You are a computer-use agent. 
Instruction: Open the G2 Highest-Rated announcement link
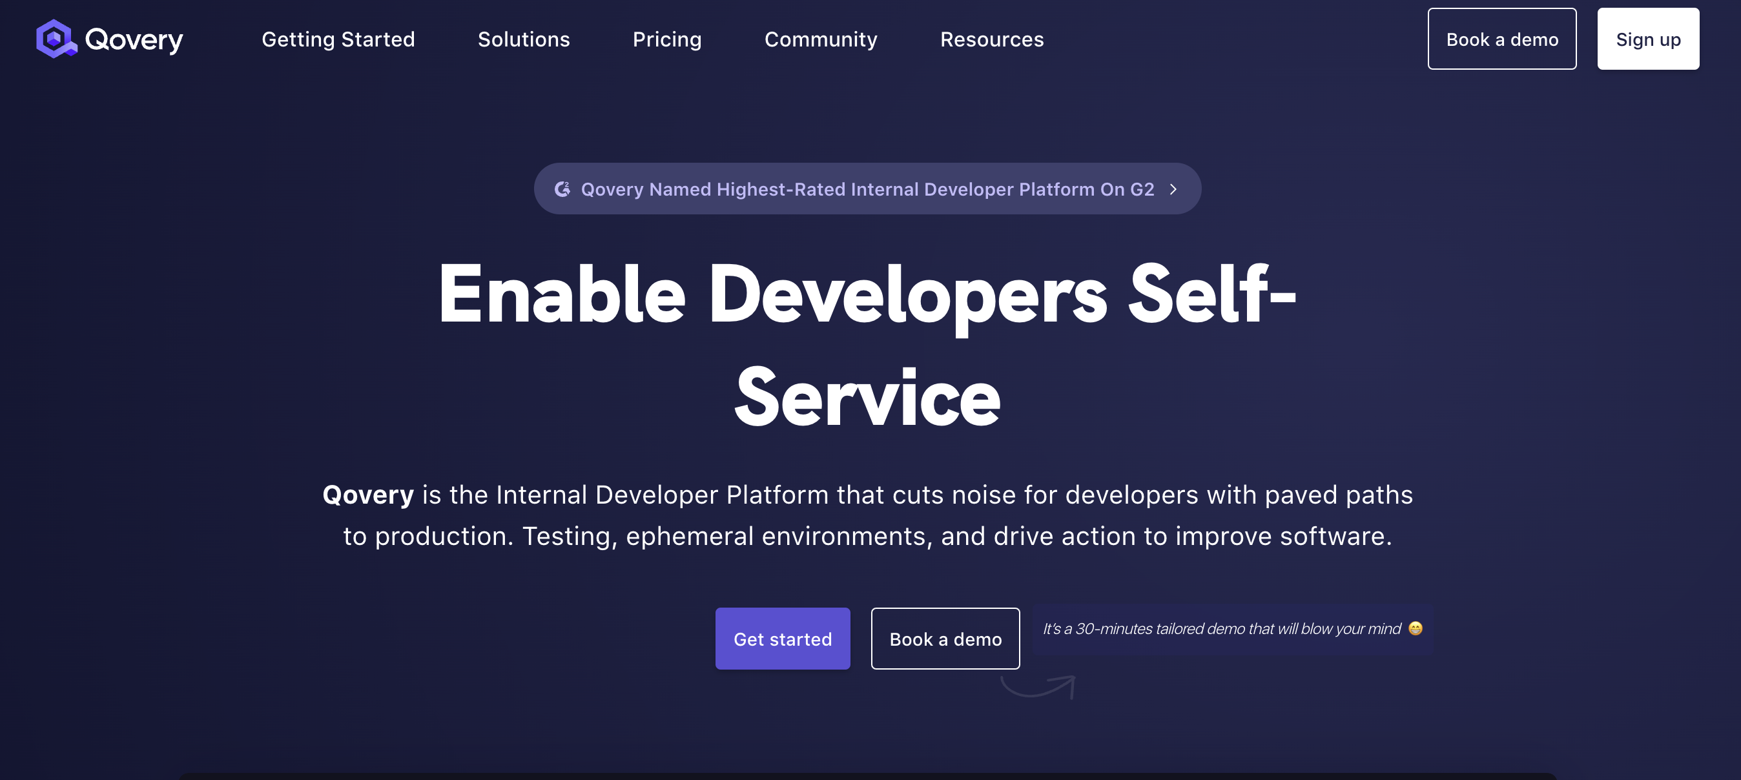pyautogui.click(x=867, y=189)
